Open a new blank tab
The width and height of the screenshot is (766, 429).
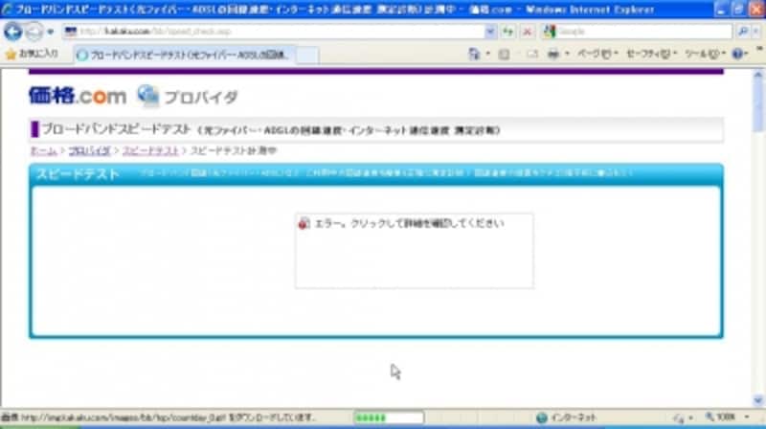(307, 56)
